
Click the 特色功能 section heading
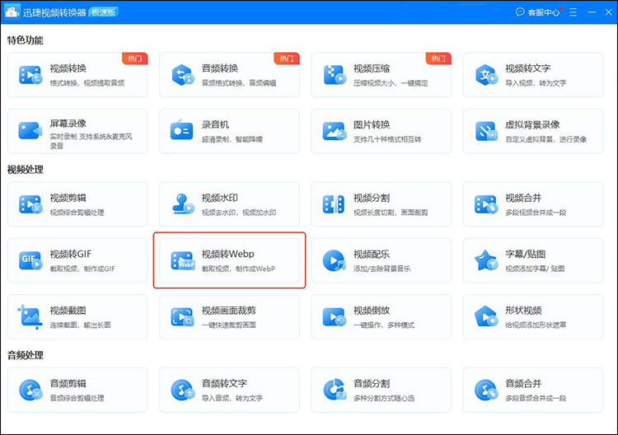pyautogui.click(x=26, y=40)
